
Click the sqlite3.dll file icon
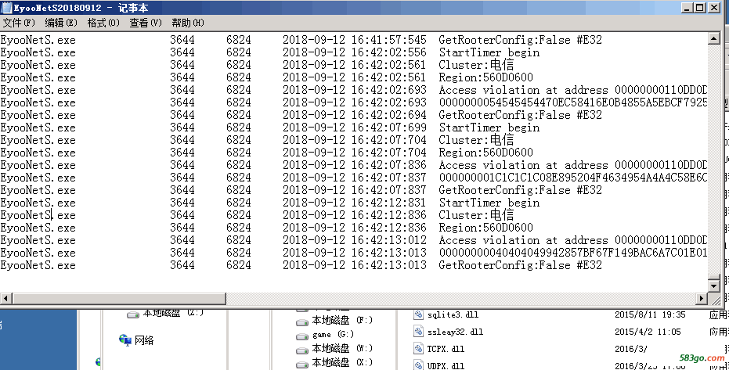tap(418, 315)
